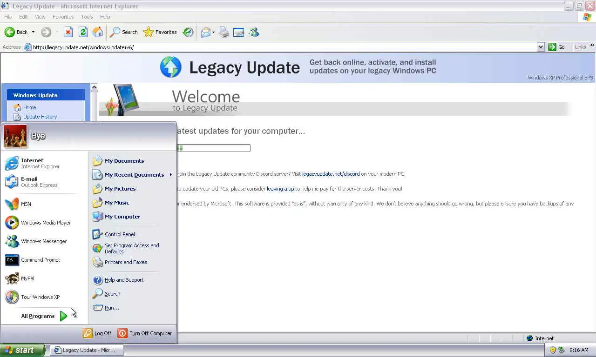The height and width of the screenshot is (357, 596).
Task: Expand All Programs list
Action: 45,316
